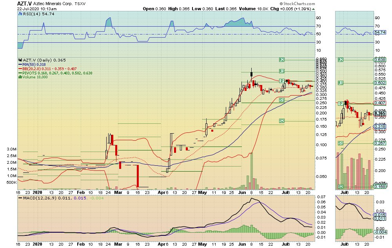The image size is (392, 248).
Task: Click the MACD(12,26,9) legend label
Action: tap(40, 198)
